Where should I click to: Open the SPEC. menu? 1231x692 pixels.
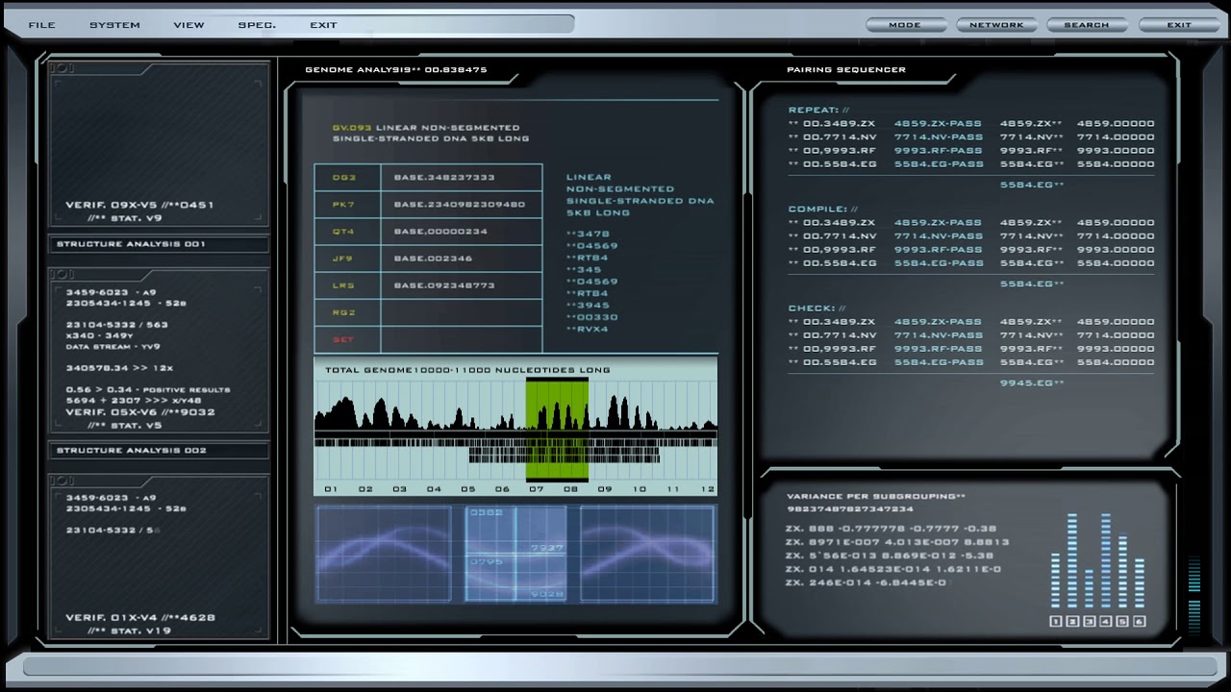click(x=256, y=24)
